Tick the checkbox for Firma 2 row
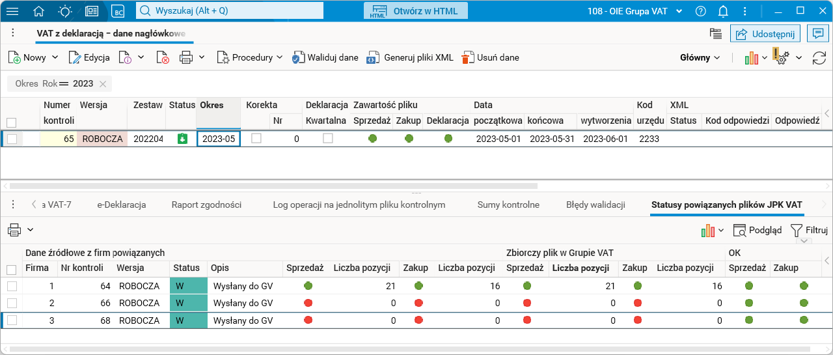The width and height of the screenshot is (833, 355). 12,303
